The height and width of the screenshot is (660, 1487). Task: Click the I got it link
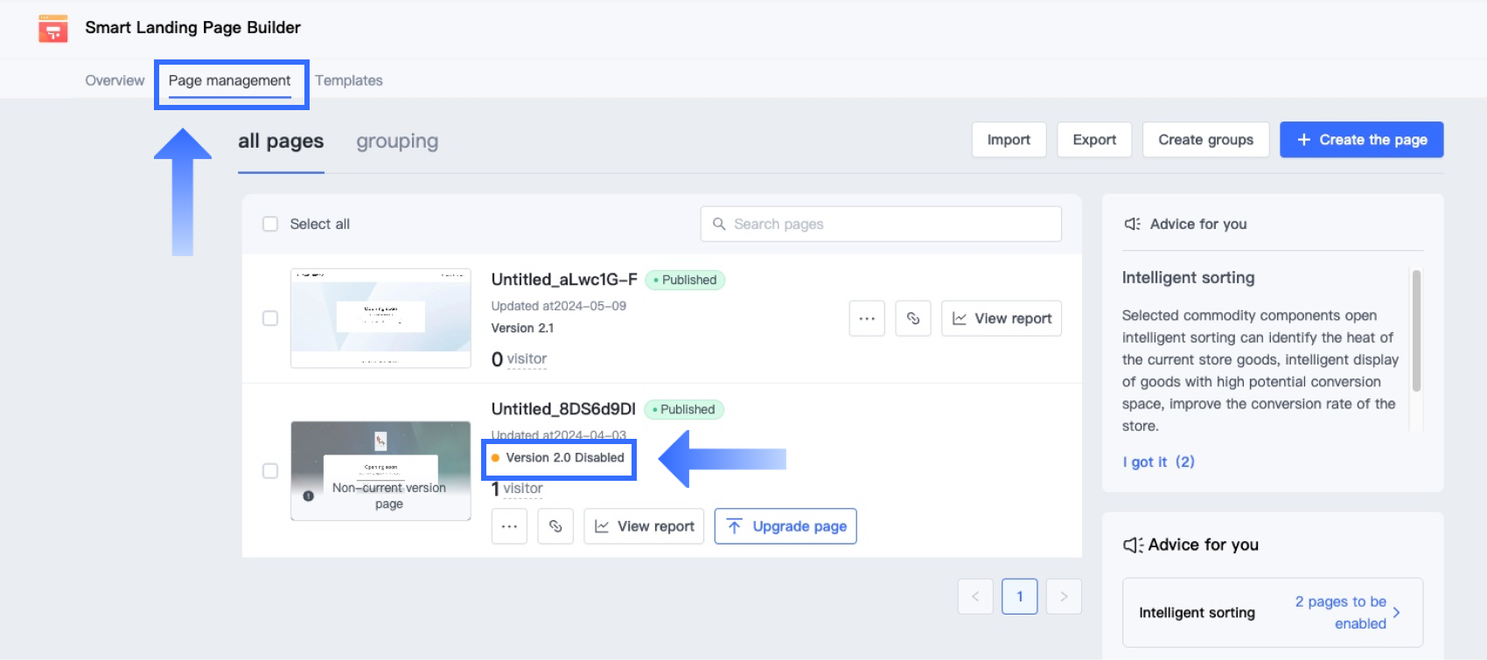[1158, 462]
